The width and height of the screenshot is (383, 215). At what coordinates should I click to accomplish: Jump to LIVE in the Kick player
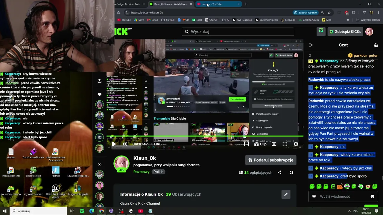pos(158,144)
